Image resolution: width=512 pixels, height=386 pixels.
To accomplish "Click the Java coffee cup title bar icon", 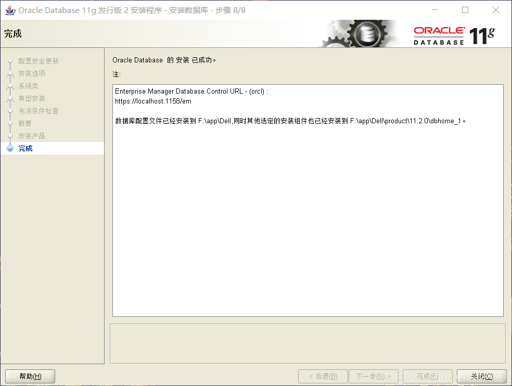I will 10,10.
